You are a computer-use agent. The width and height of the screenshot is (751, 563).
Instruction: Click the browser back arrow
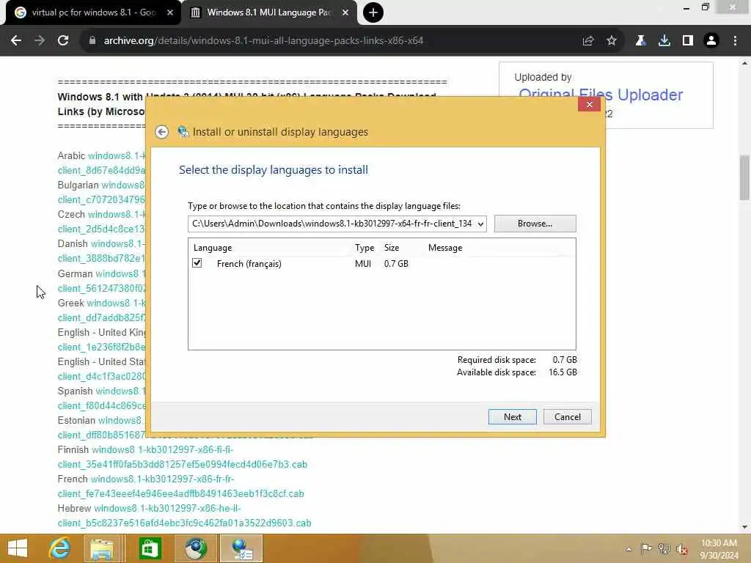pos(16,41)
